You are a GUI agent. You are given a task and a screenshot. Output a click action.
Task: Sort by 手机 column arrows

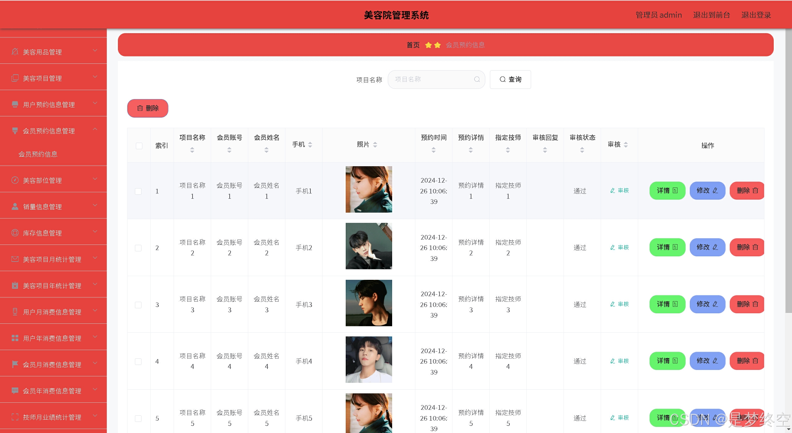(x=310, y=145)
